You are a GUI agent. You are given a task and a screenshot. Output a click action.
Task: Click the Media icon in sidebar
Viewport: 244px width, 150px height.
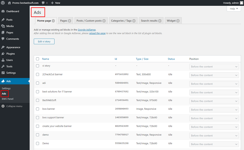click(x=3, y=26)
